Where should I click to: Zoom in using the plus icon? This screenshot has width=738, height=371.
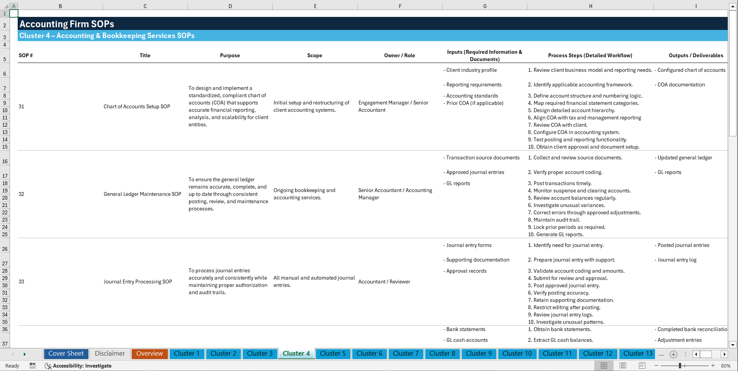pyautogui.click(x=713, y=366)
